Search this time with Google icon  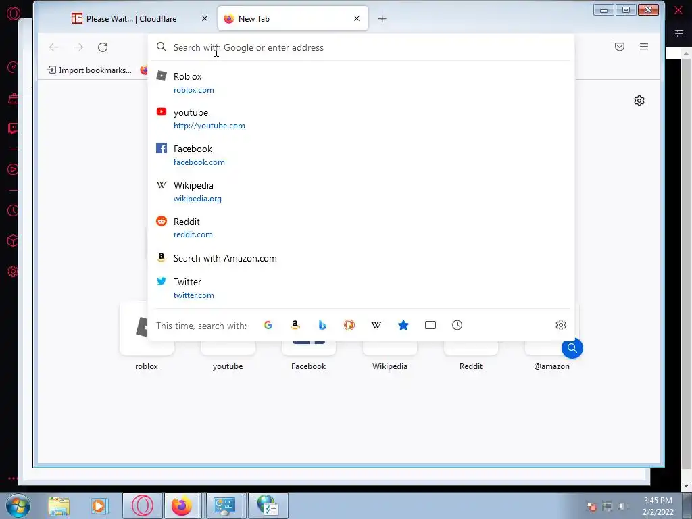pyautogui.click(x=268, y=325)
